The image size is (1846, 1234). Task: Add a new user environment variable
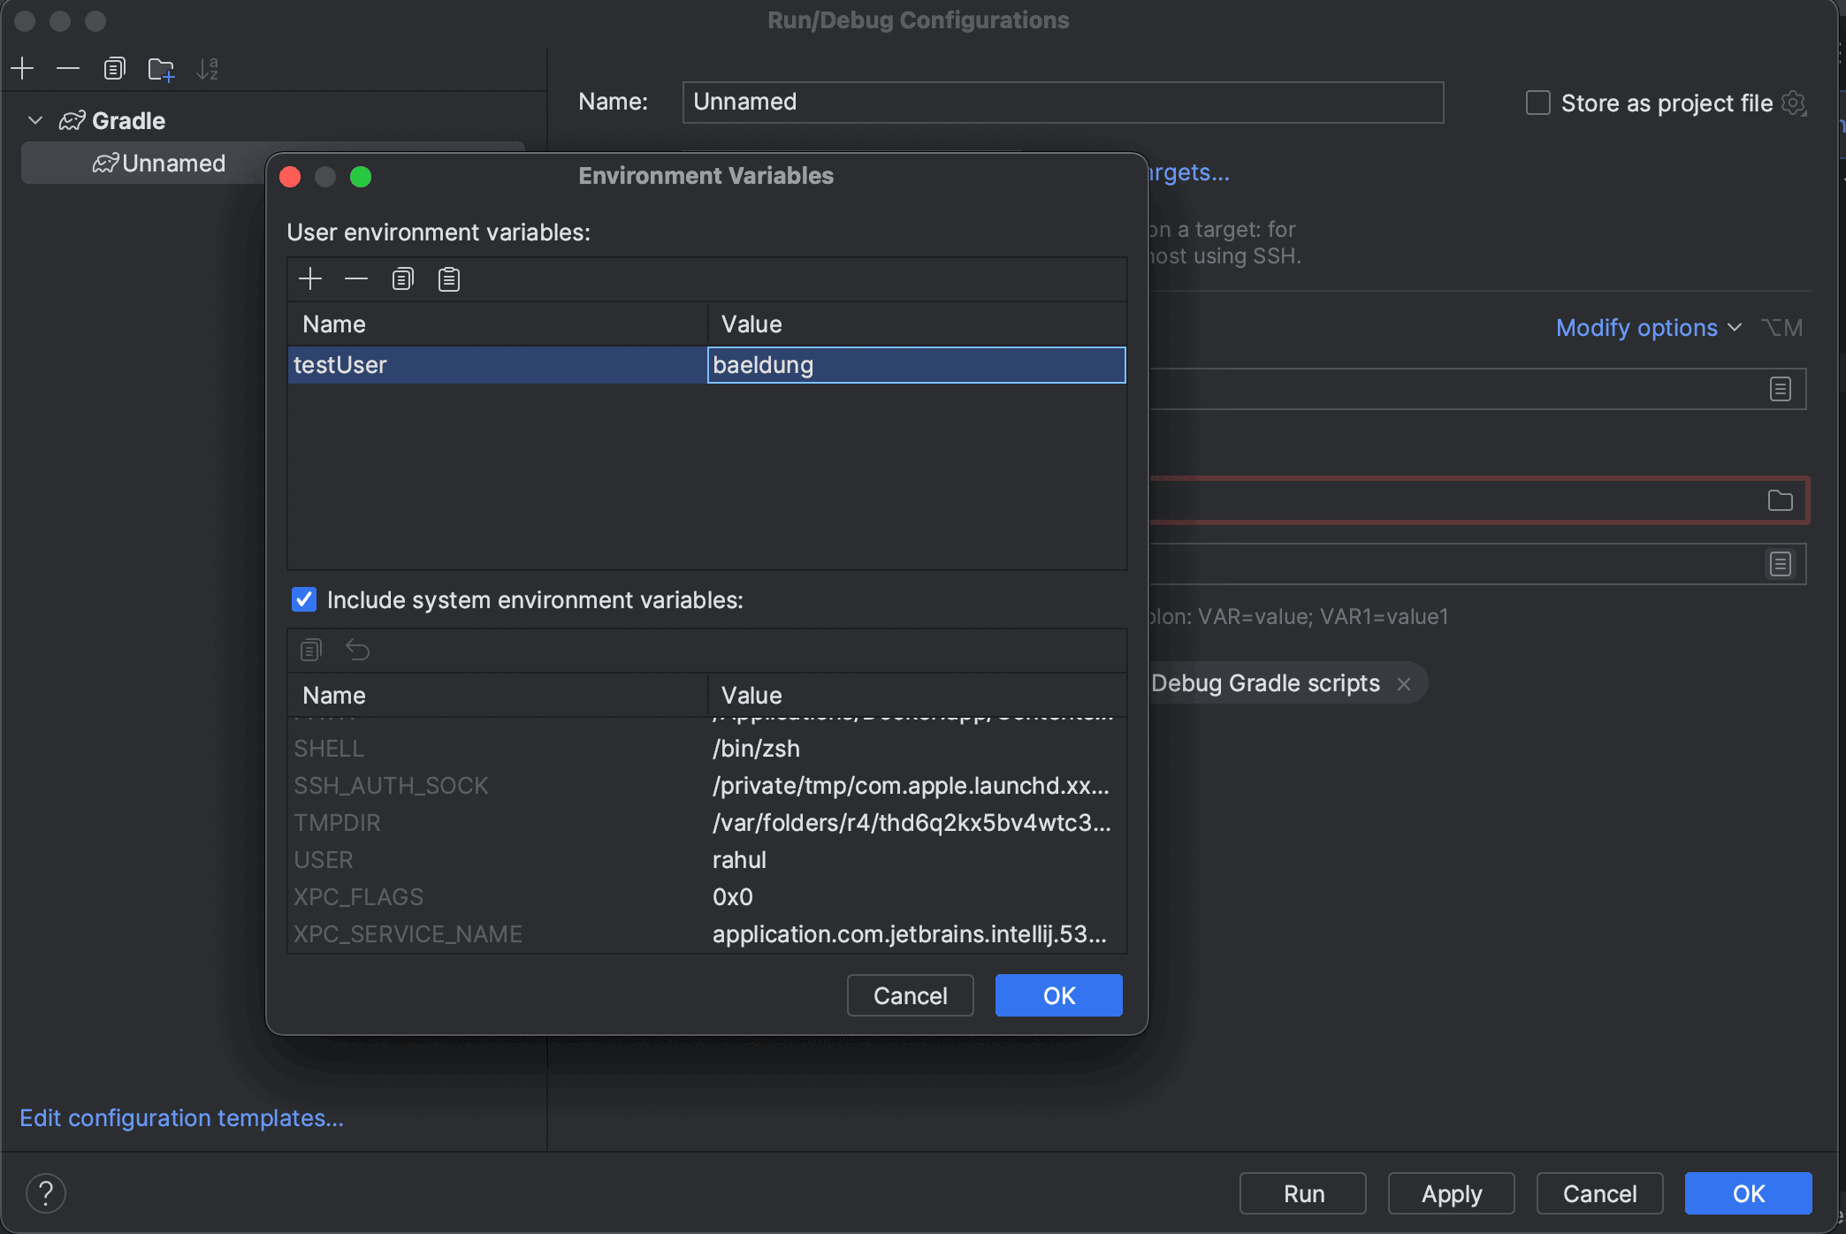pos(310,278)
